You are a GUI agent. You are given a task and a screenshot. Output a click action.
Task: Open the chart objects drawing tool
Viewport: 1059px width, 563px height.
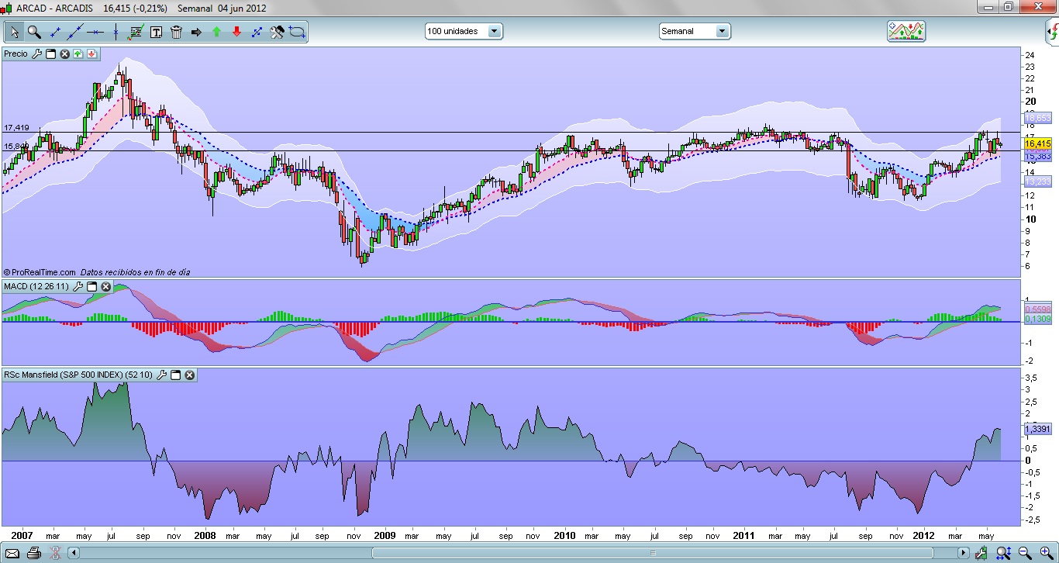(x=136, y=32)
